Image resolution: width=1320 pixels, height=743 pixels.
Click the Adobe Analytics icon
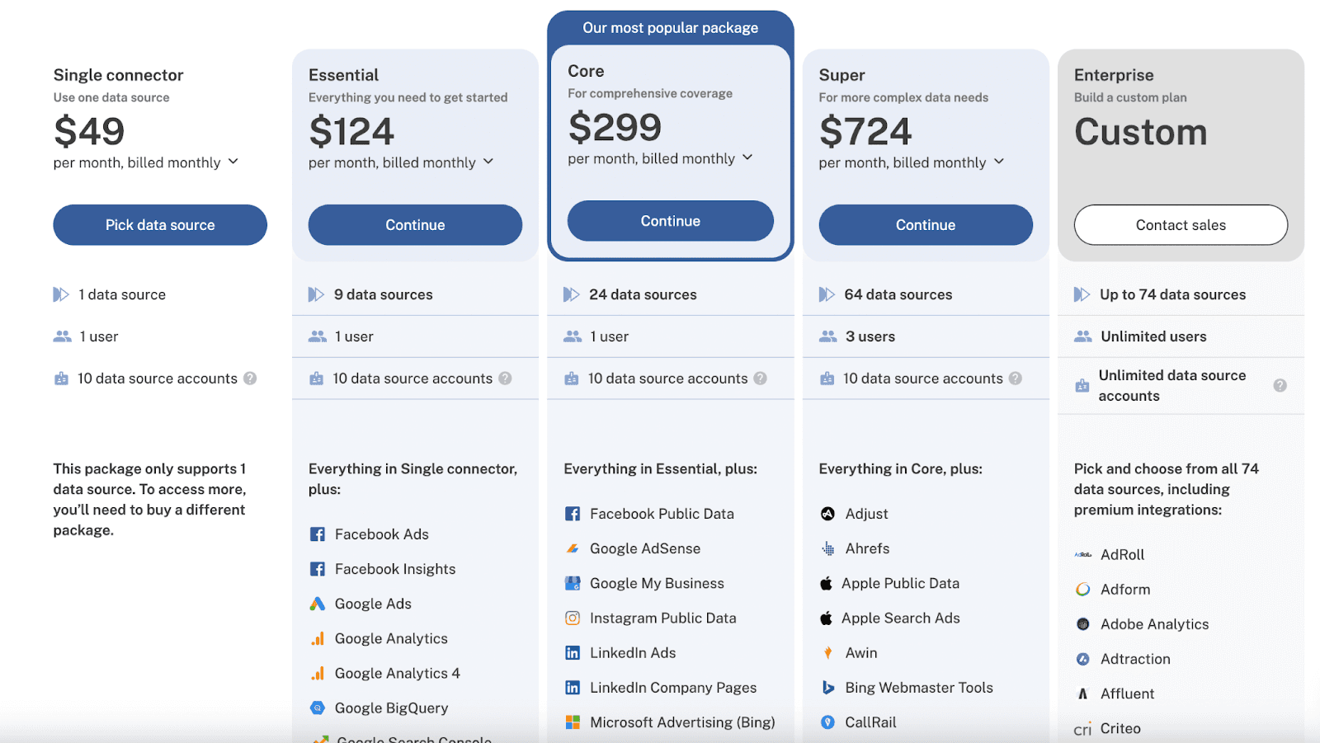(x=1082, y=624)
